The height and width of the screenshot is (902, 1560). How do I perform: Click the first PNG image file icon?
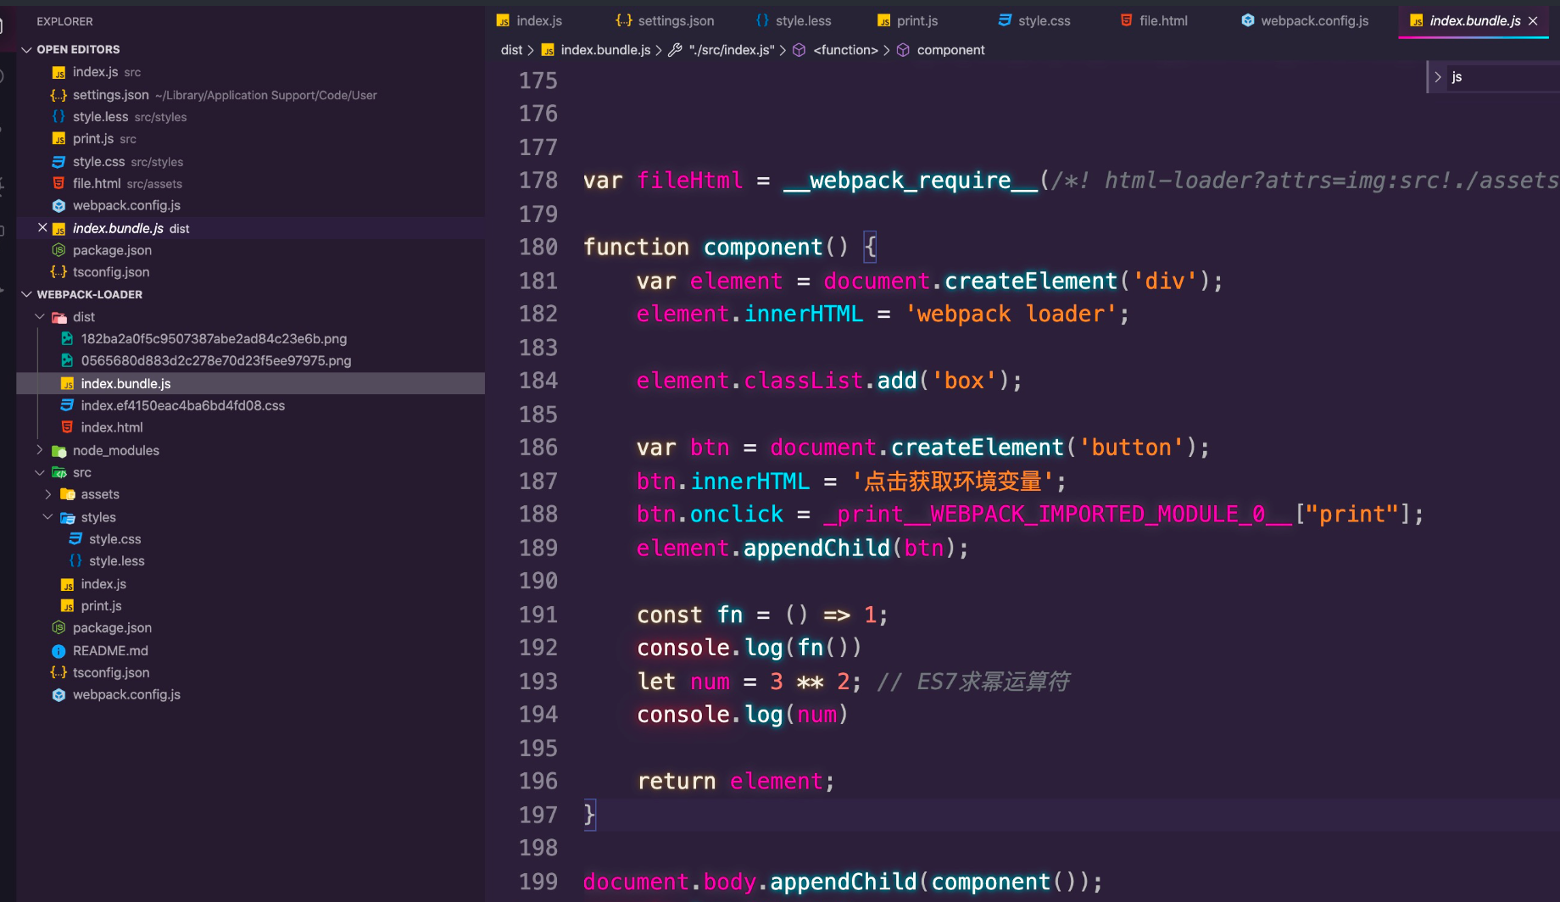pyautogui.click(x=67, y=338)
